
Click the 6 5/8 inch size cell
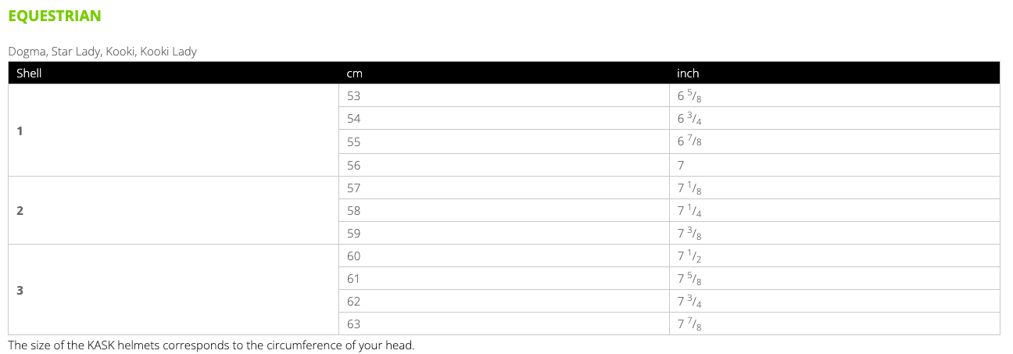[694, 97]
